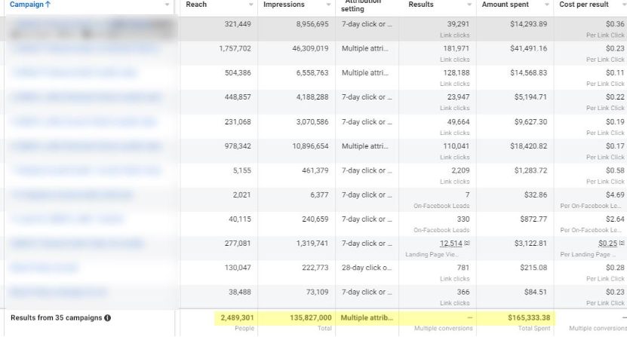Screen dimensions: 627x337
Task: Click the underlined 12,514 results value
Action: [x=451, y=244]
